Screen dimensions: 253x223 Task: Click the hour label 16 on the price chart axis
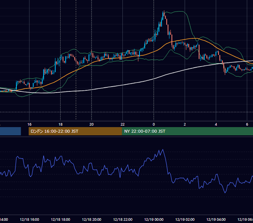(x=29, y=125)
